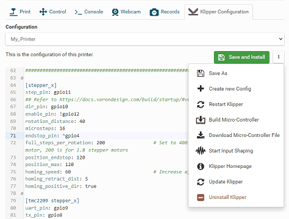Click the Uninstall Klipper red minus icon
Image resolution: width=289 pixels, height=219 pixels.
coord(201,197)
